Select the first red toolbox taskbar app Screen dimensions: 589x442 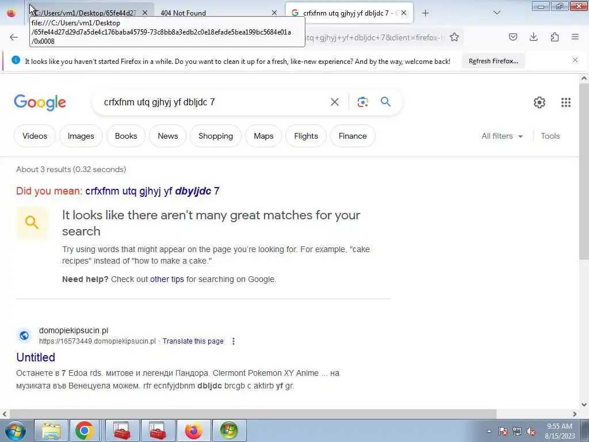click(122, 430)
